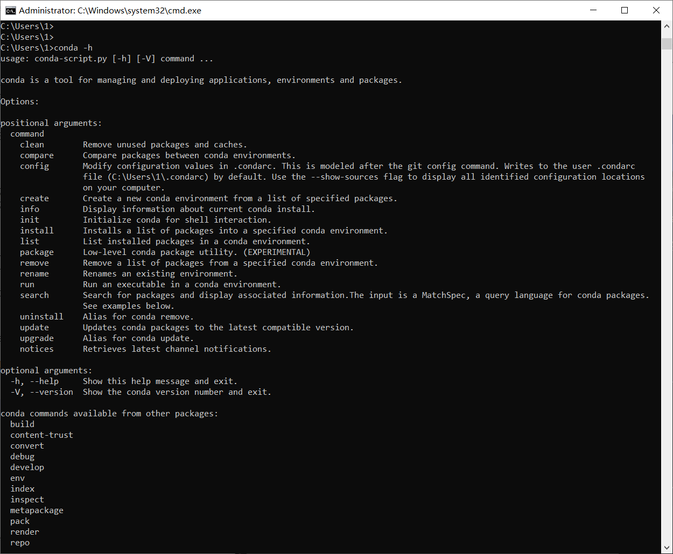Image resolution: width=673 pixels, height=554 pixels.
Task: Click 'Retrieves latest channel notifications.' description
Action: coord(177,349)
